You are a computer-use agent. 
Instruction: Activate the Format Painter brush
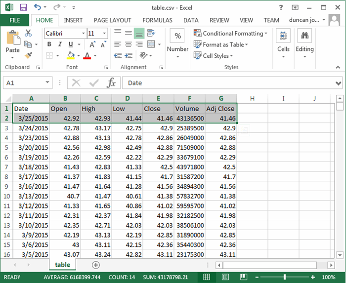click(x=28, y=55)
